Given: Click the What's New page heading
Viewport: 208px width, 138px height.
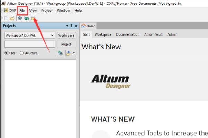Looking at the screenshot, I should pyautogui.click(x=101, y=47).
